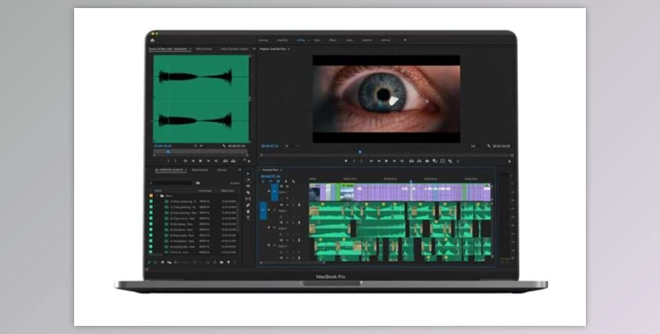Screen dimensions: 660x334
Task: Step back one frame in the Program monitor
Action: click(x=379, y=161)
